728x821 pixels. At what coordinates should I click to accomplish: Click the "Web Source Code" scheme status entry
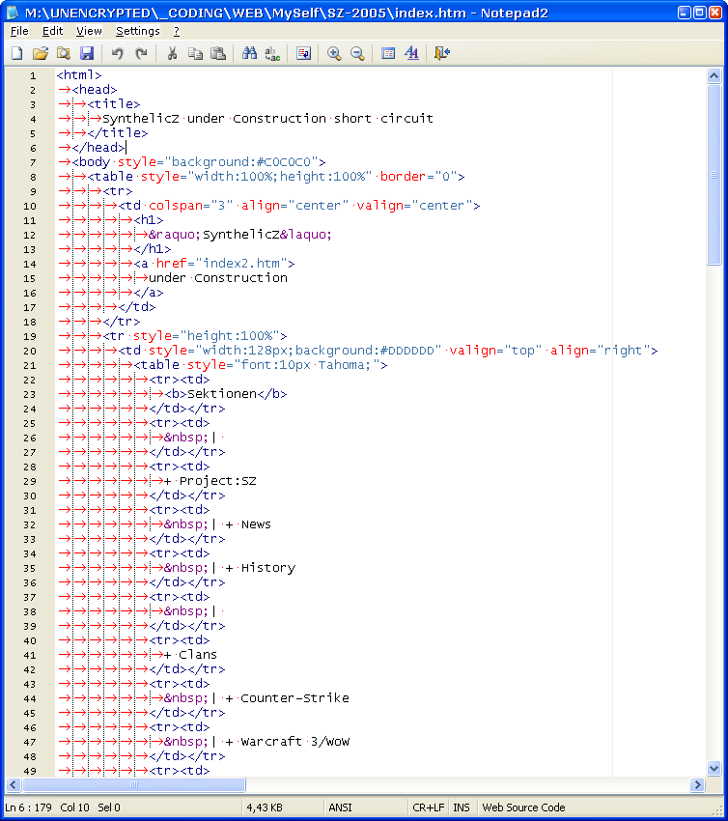tap(523, 807)
